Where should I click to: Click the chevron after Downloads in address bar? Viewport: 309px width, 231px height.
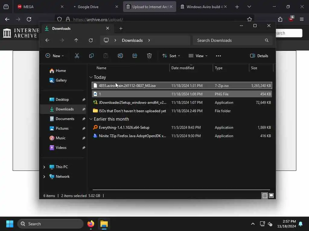149,40
